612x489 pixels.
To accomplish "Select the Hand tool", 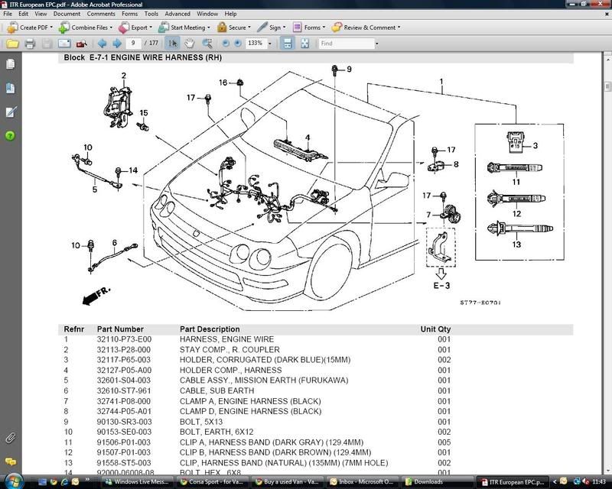I will click(189, 44).
